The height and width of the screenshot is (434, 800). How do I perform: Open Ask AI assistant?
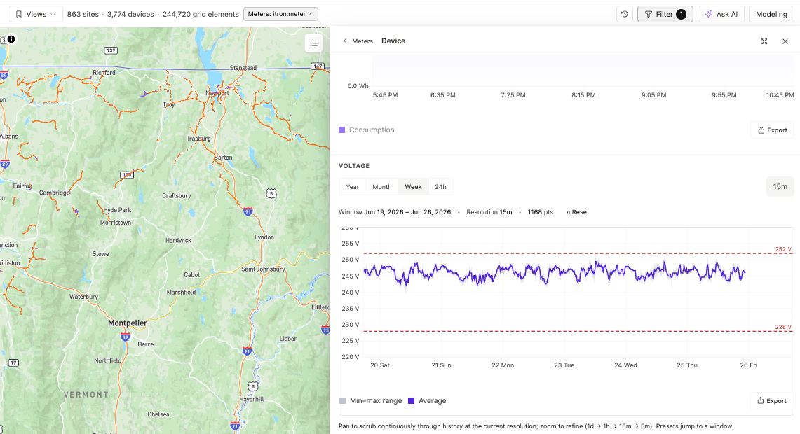tap(721, 14)
